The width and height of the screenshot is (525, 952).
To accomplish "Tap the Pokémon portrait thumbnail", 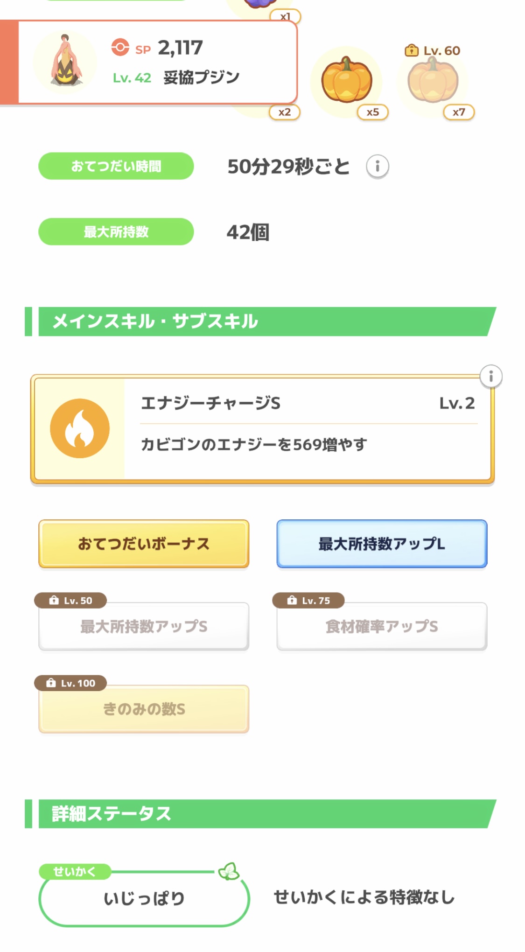I will click(65, 62).
